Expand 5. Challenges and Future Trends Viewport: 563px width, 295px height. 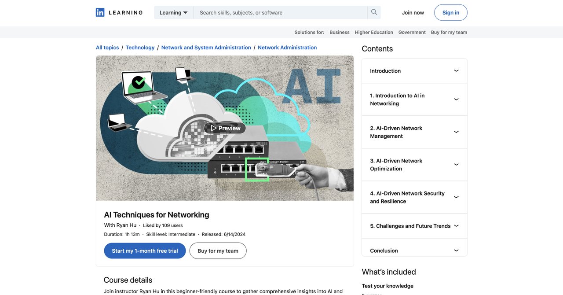[x=414, y=226]
